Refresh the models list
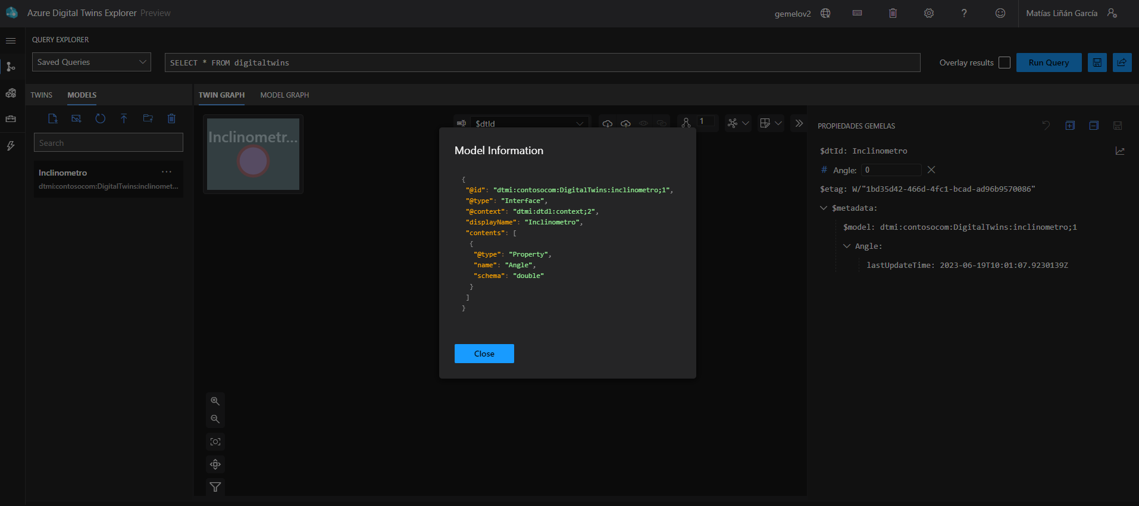Viewport: 1139px width, 506px height. click(x=100, y=118)
